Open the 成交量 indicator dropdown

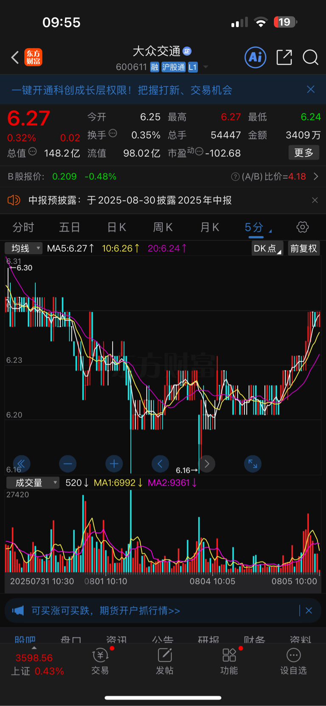pyautogui.click(x=33, y=483)
